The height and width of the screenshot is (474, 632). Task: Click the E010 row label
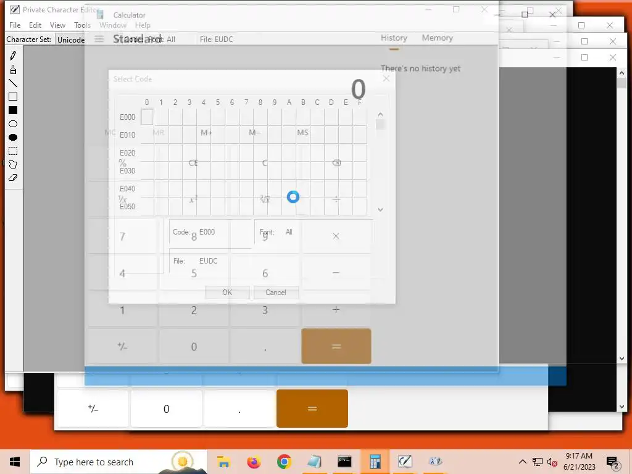coord(127,135)
